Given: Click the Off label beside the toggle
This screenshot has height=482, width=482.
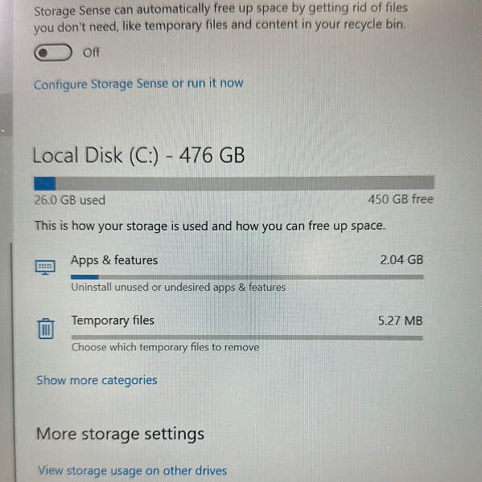Looking at the screenshot, I should [91, 53].
